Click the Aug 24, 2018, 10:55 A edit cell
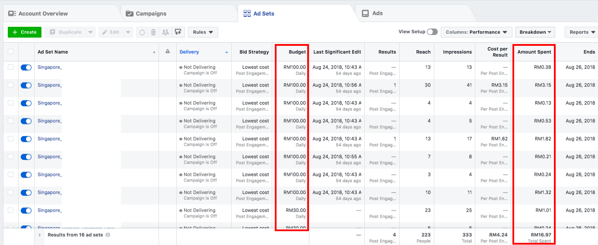Viewport: 598px width, 245px height. (337, 157)
